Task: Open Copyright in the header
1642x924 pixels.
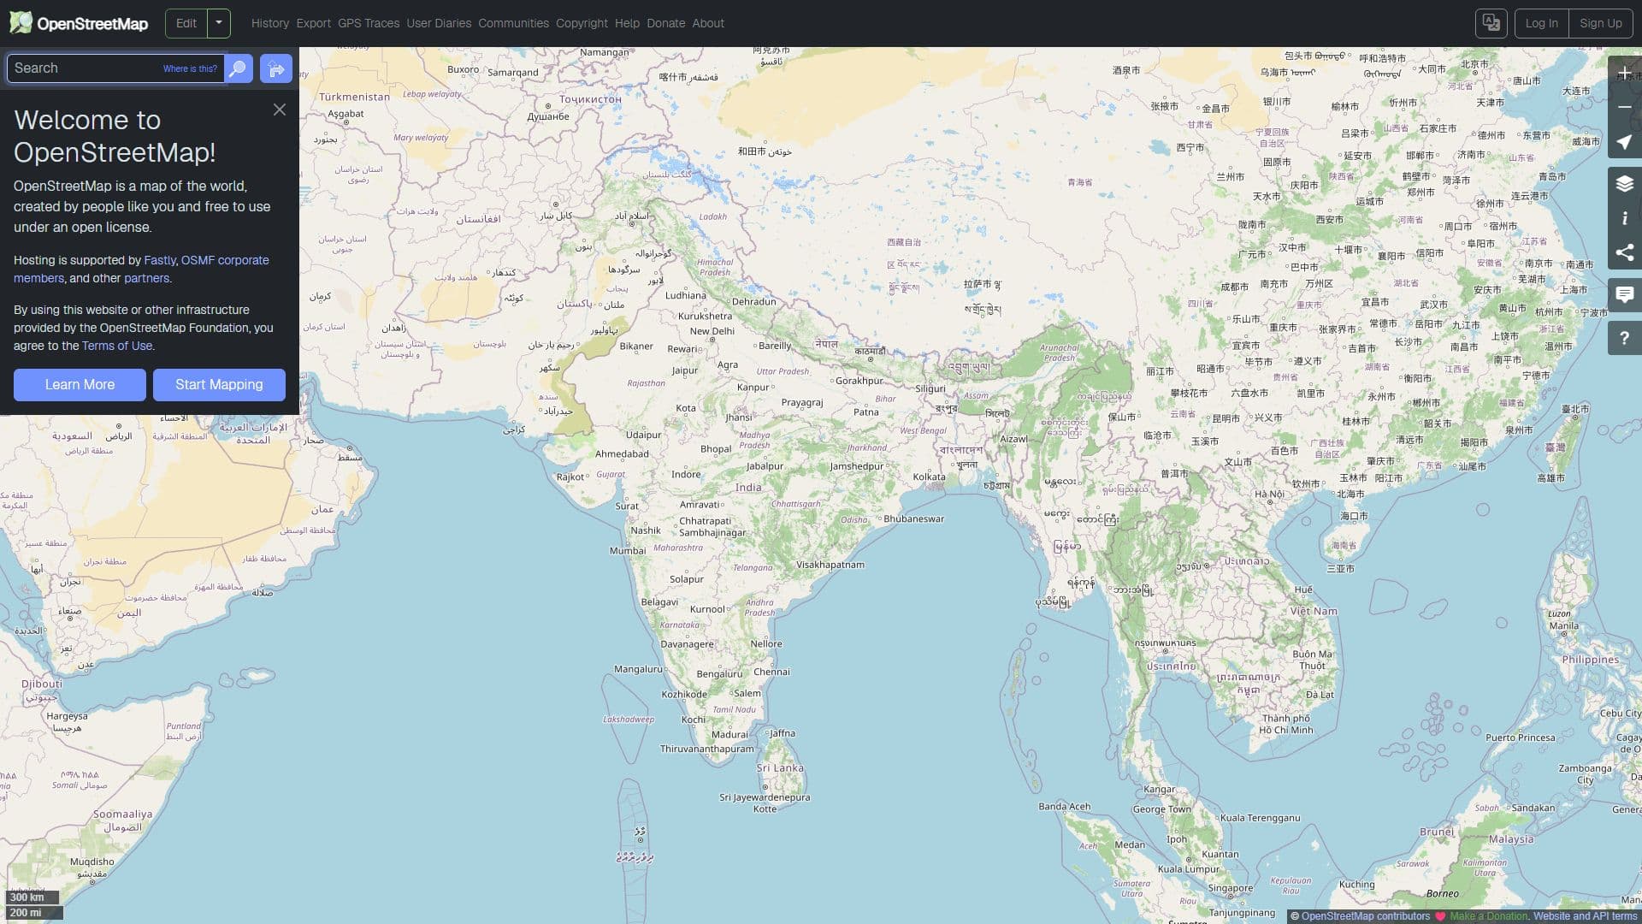Action: pos(582,23)
